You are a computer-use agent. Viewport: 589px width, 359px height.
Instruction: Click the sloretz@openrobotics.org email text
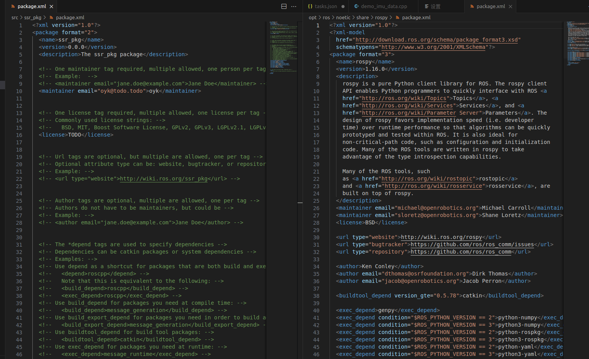[437, 215]
